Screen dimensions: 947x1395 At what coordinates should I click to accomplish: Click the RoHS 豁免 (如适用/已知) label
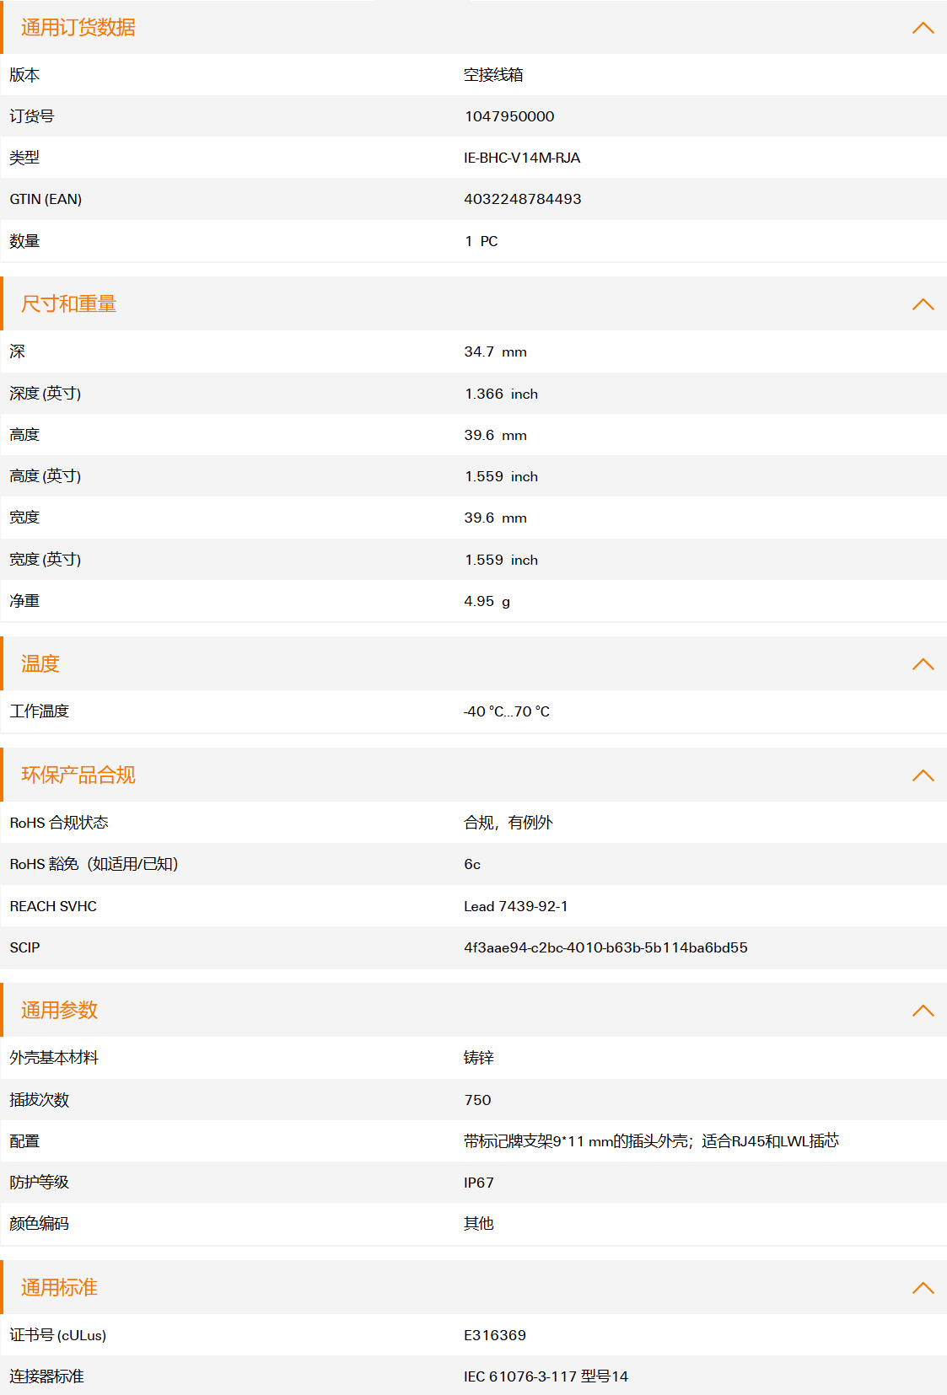[94, 864]
